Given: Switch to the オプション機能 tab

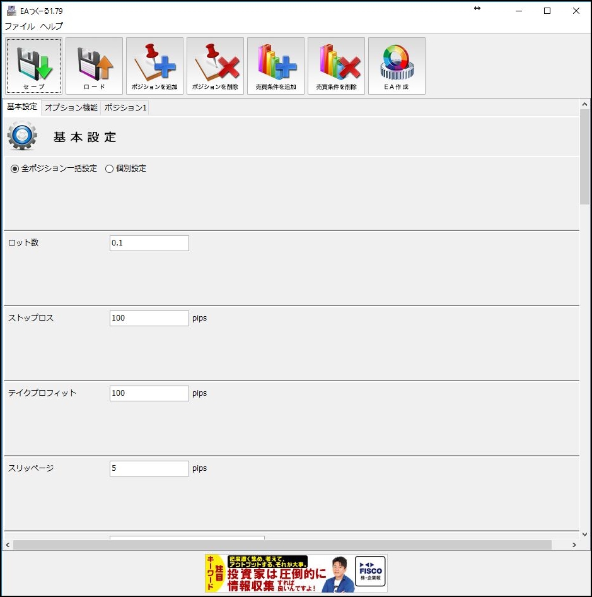Looking at the screenshot, I should coord(71,108).
